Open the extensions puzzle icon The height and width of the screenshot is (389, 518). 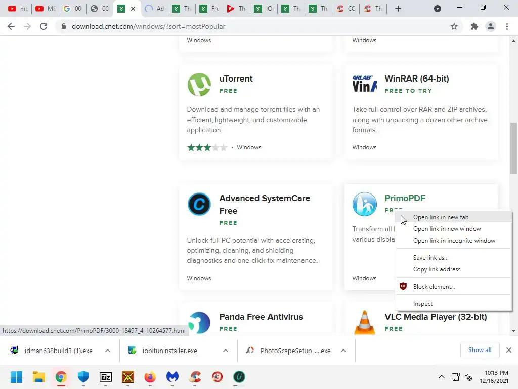pyautogui.click(x=474, y=26)
